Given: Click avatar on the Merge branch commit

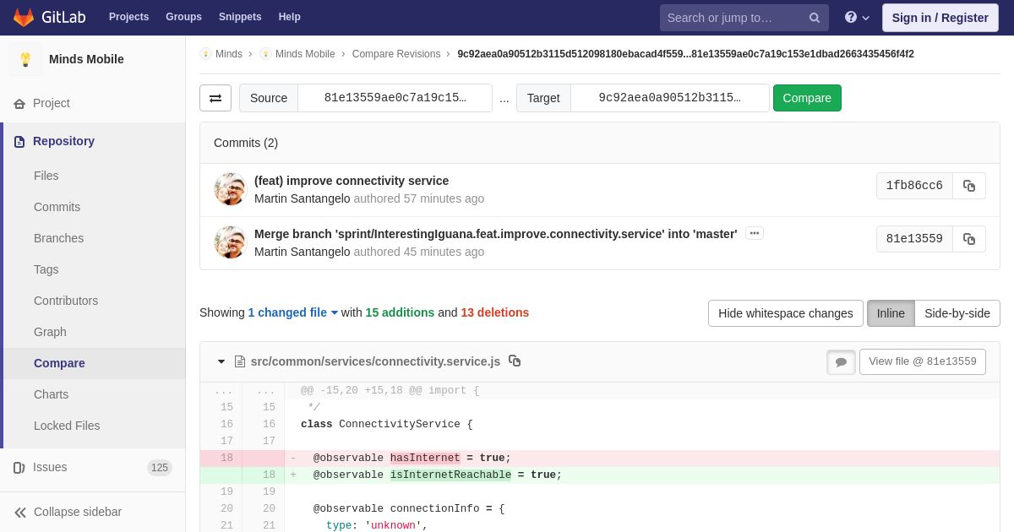Looking at the screenshot, I should (x=230, y=242).
